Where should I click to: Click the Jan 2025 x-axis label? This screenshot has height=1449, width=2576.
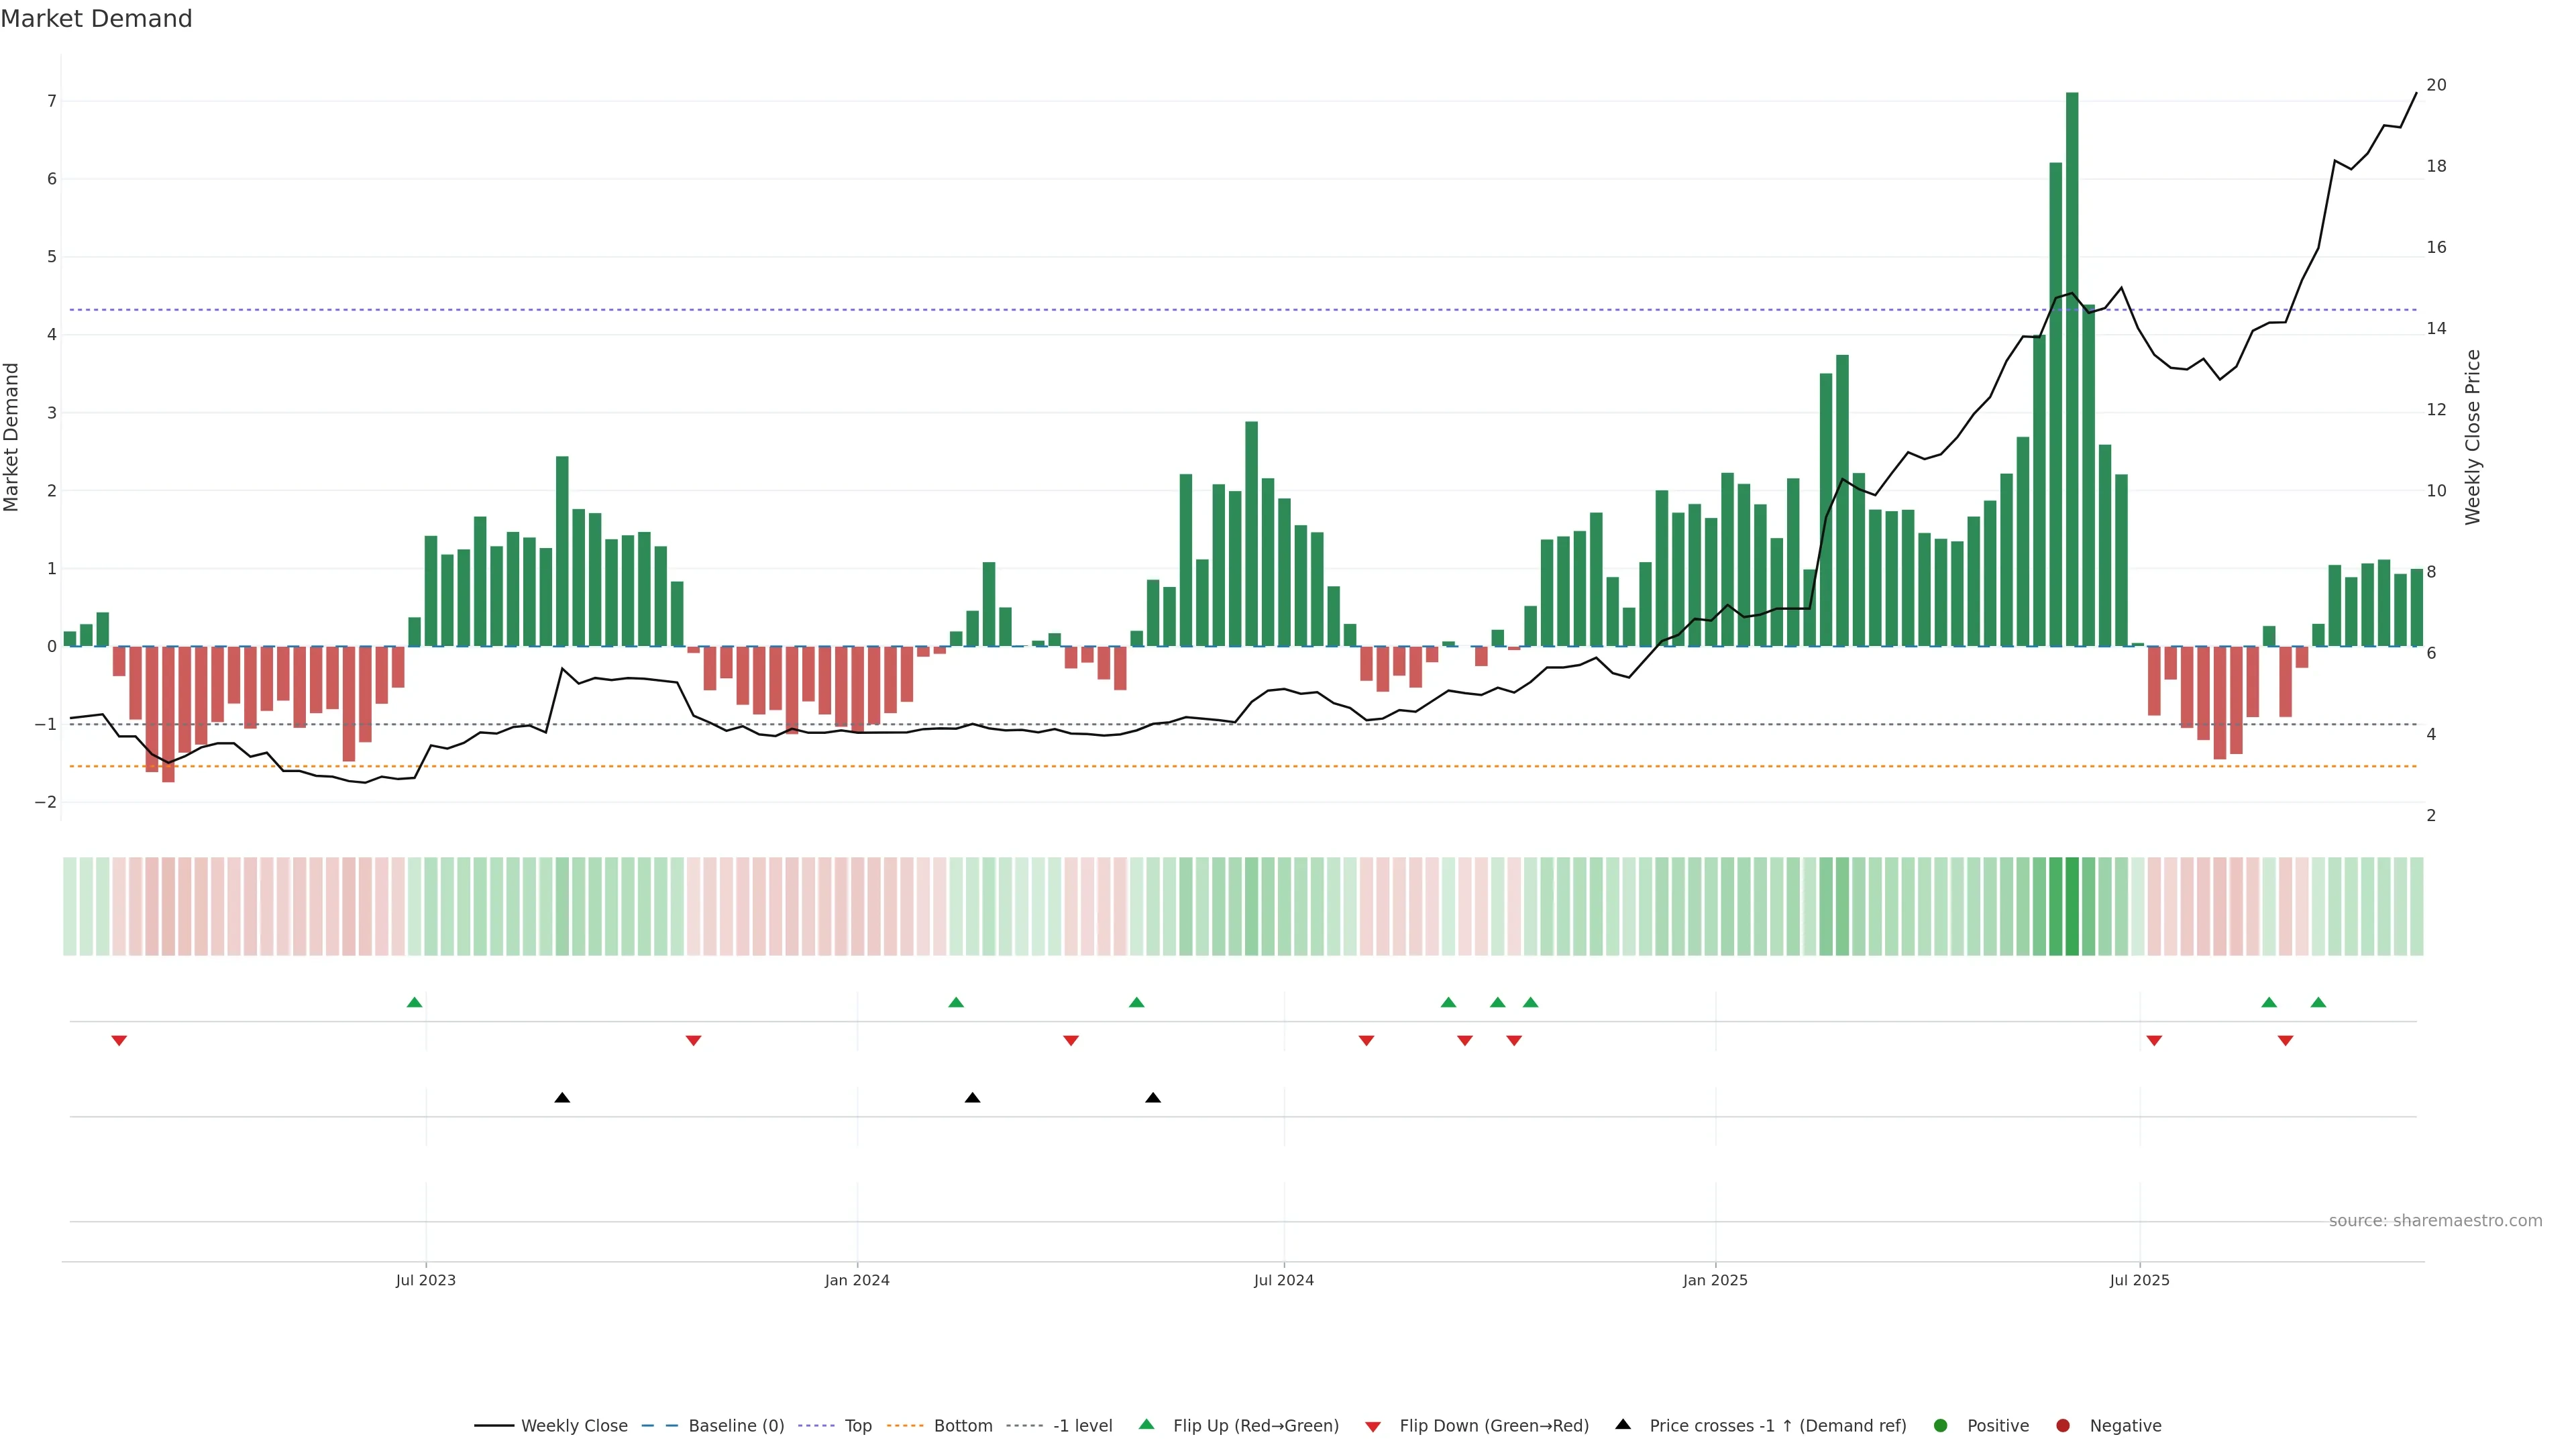(x=1715, y=1280)
